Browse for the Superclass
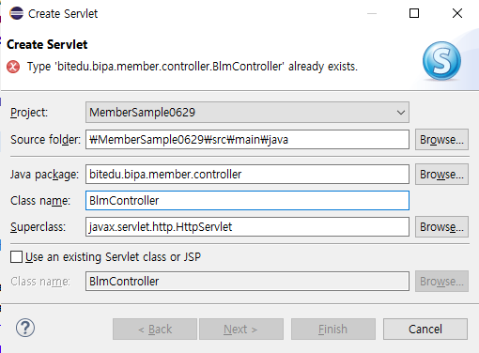The height and width of the screenshot is (353, 479). click(441, 227)
